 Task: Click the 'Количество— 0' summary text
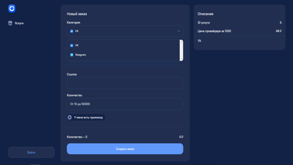pos(77,137)
